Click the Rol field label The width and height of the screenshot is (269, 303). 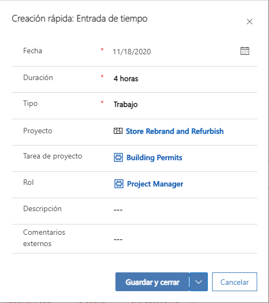[x=28, y=182]
